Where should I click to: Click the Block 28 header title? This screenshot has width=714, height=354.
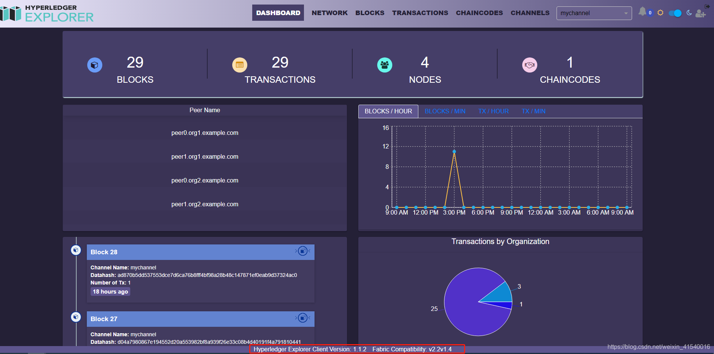pos(104,252)
